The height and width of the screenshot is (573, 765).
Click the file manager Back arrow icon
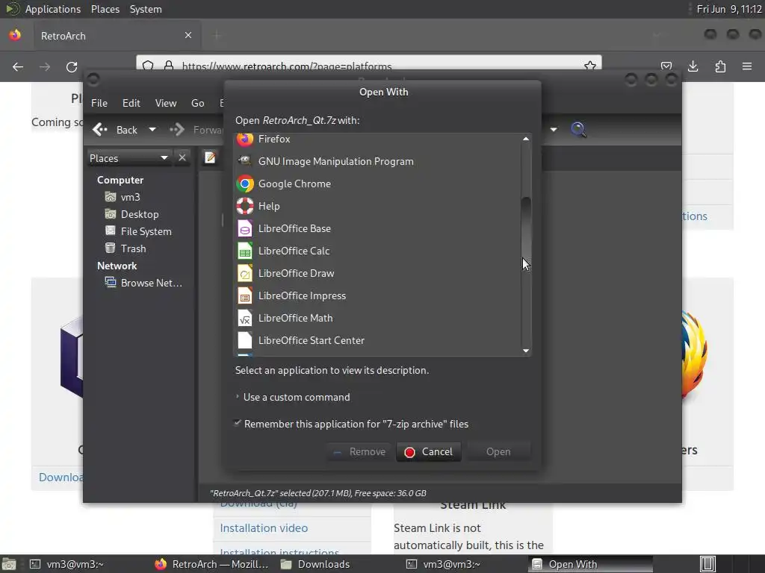[x=100, y=130]
